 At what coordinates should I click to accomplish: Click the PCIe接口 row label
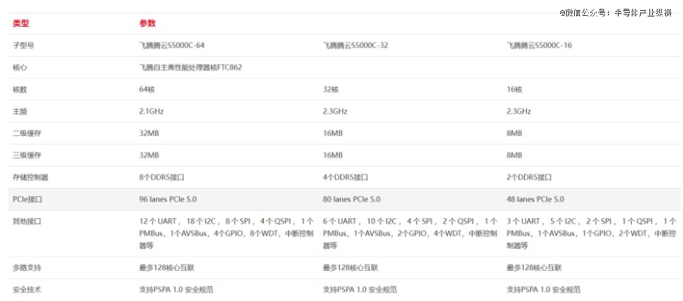click(x=27, y=200)
